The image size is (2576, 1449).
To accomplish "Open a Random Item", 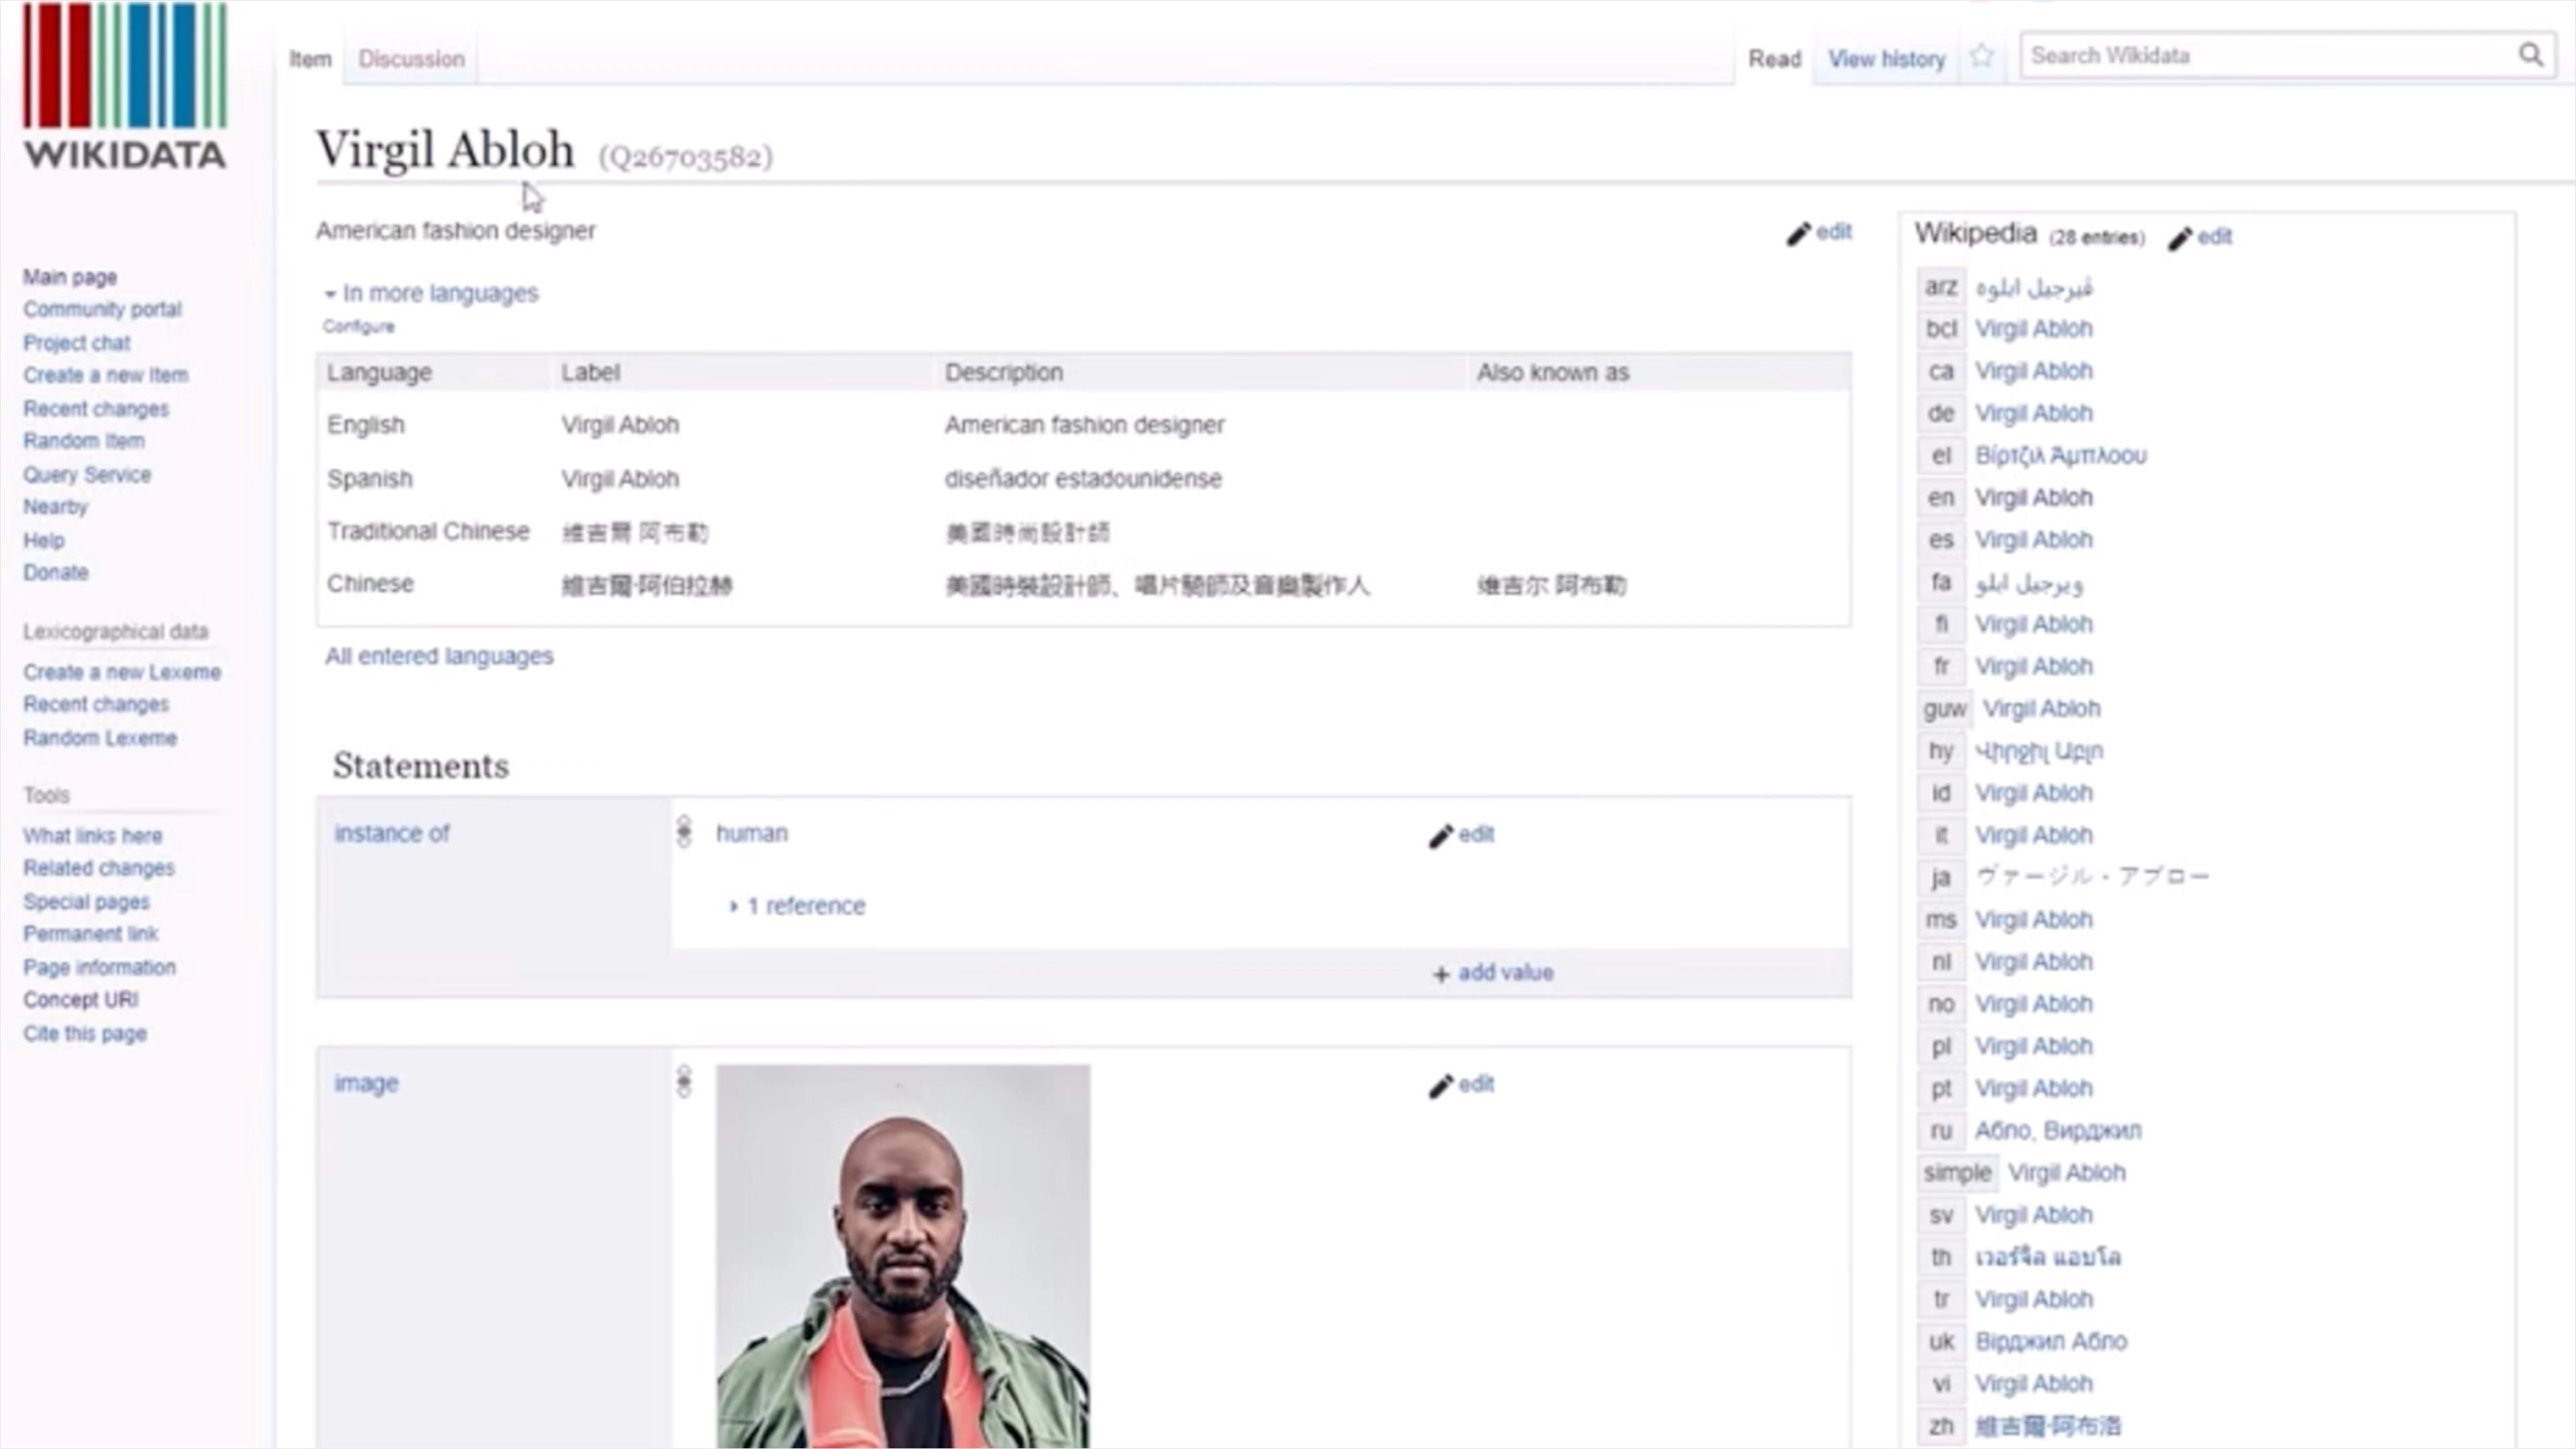I will [x=83, y=441].
